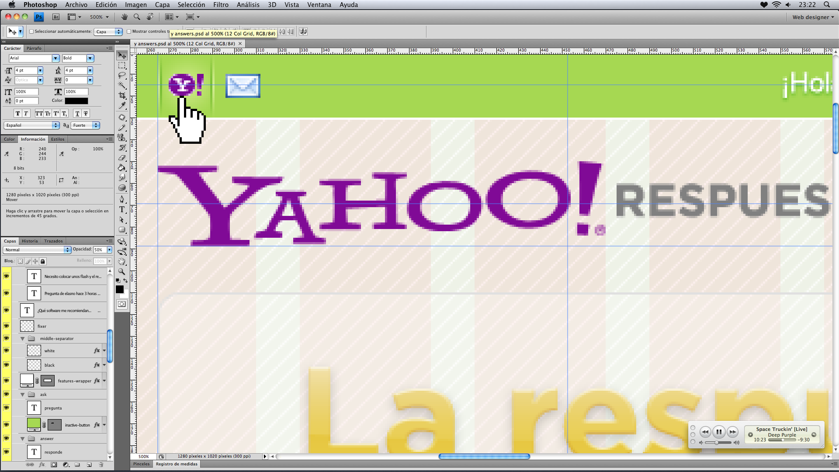This screenshot has height=472, width=839.
Task: Launch Bridge from the application bar
Action: click(56, 17)
